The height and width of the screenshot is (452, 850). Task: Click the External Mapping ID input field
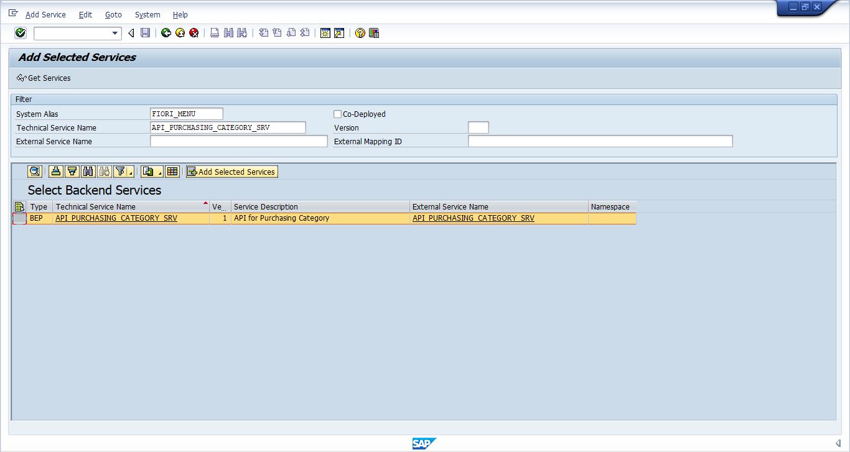point(600,141)
